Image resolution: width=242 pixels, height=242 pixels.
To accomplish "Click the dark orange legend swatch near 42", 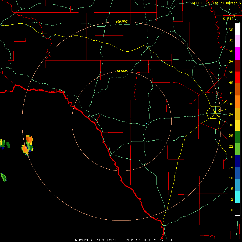I will (237, 90).
